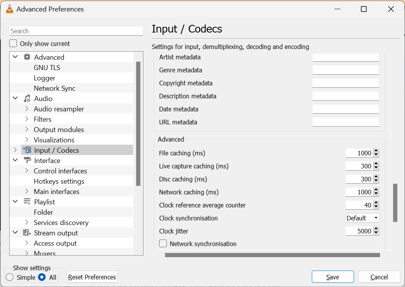Click the Playlist list icon
This screenshot has height=287, width=405.
point(27,202)
